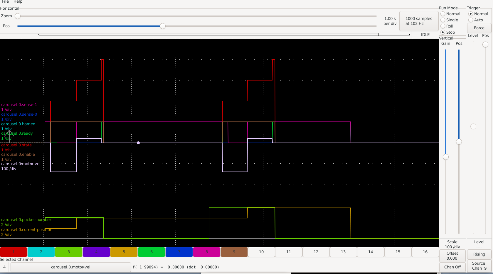Select red channel 1 button
493x274 pixels.
[x=14, y=252]
